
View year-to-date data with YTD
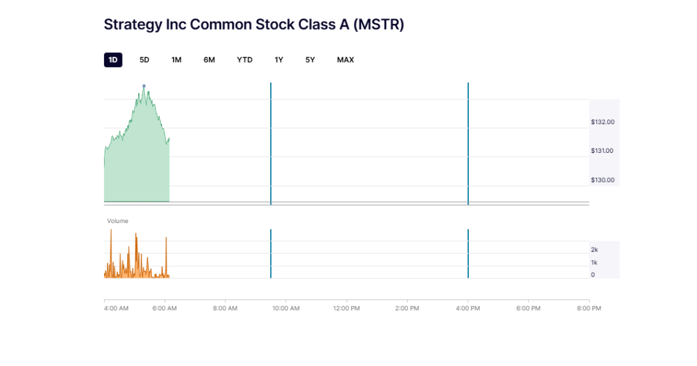click(245, 59)
